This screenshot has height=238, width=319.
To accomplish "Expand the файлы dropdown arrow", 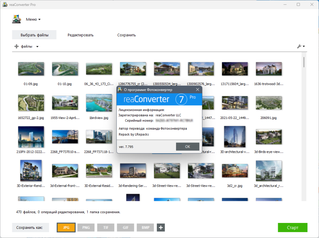I will click(x=37, y=46).
